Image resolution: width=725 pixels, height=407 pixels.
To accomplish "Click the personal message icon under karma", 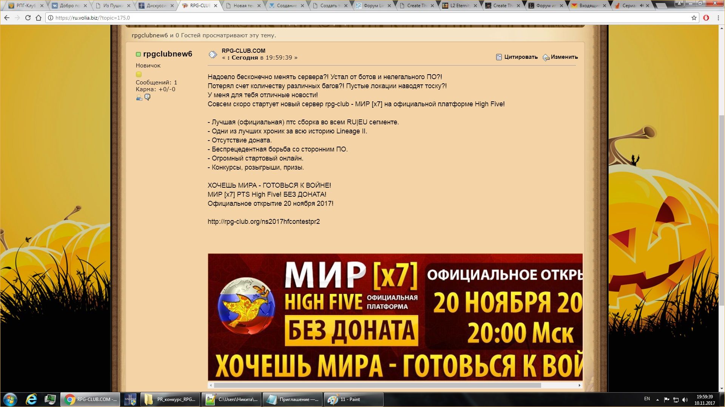I will (148, 97).
